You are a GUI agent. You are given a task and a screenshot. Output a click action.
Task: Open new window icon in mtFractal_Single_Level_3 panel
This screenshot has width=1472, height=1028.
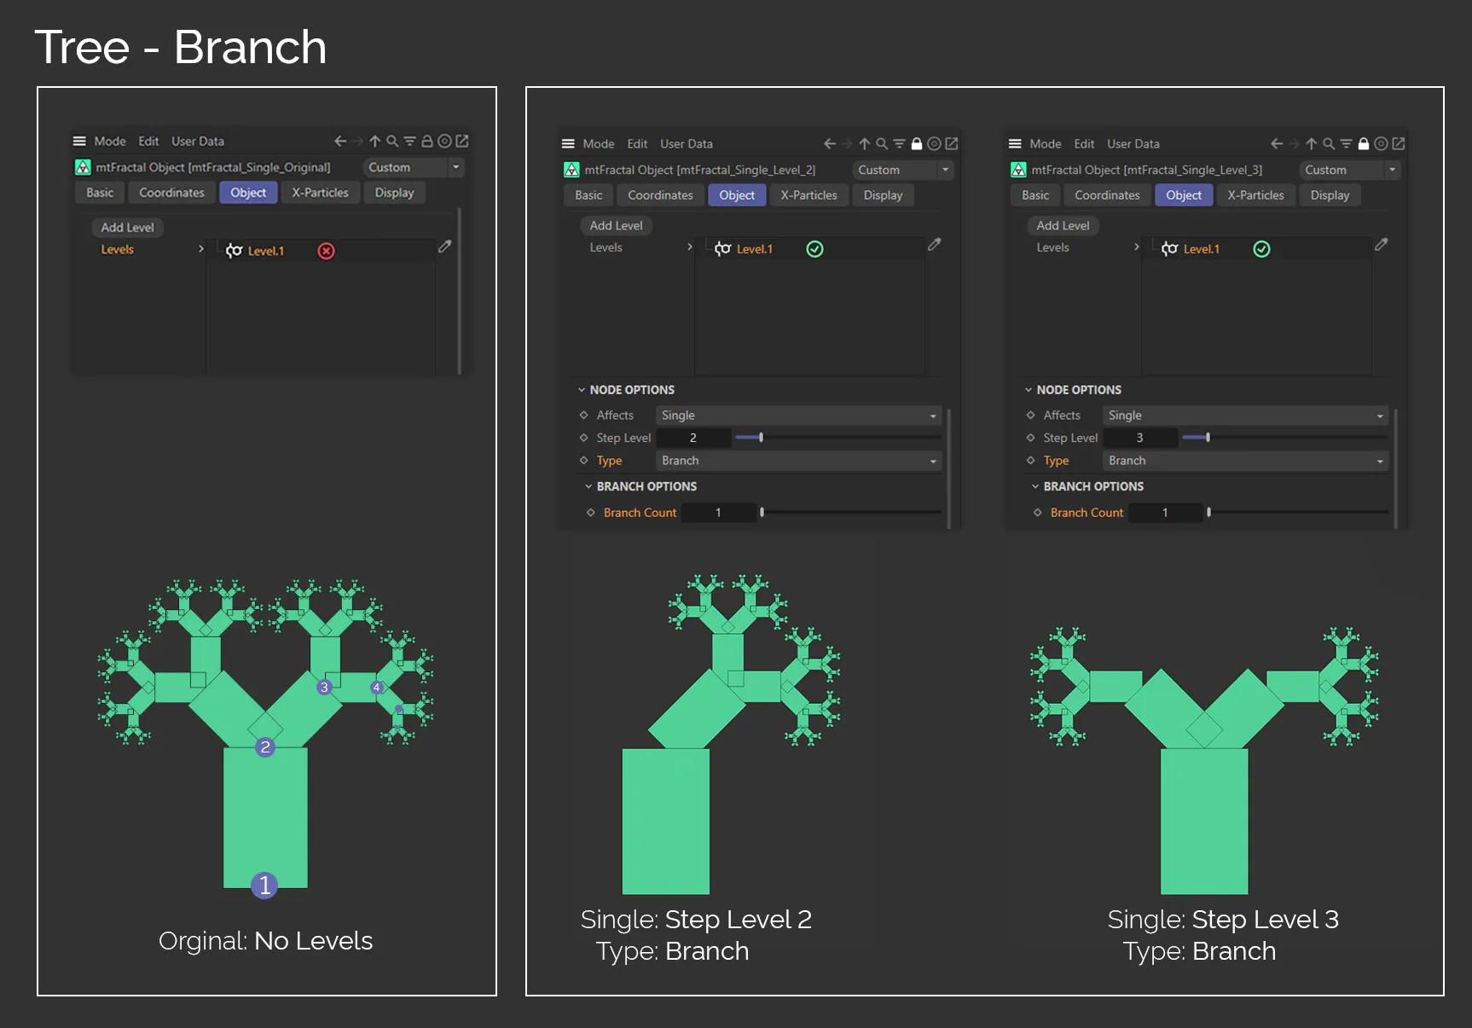(x=1399, y=144)
